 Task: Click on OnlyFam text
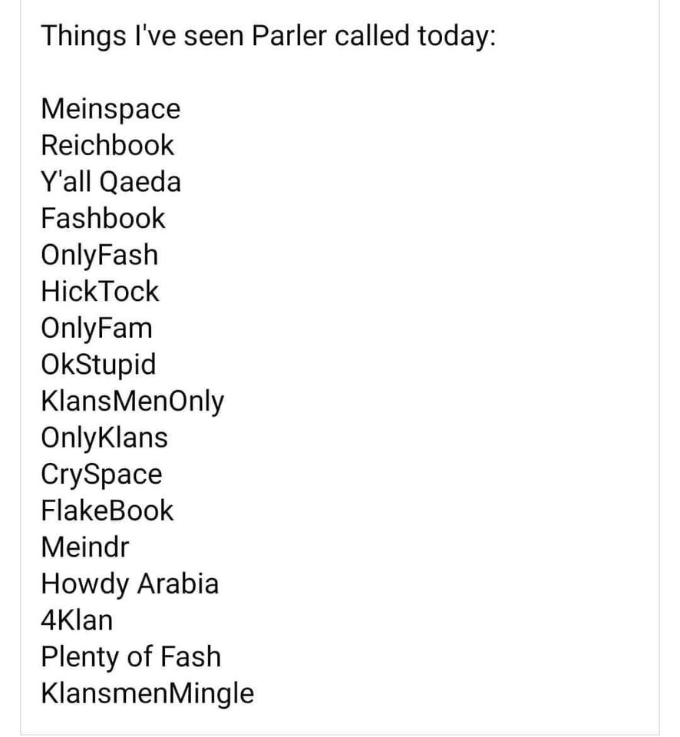[97, 328]
